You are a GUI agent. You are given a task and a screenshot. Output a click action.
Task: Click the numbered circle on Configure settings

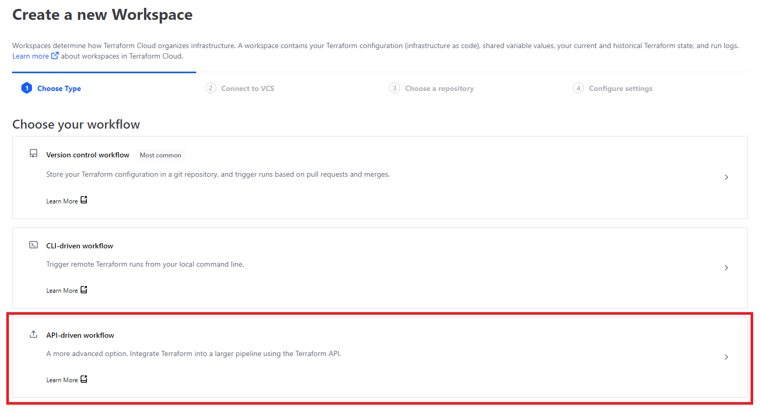(578, 88)
